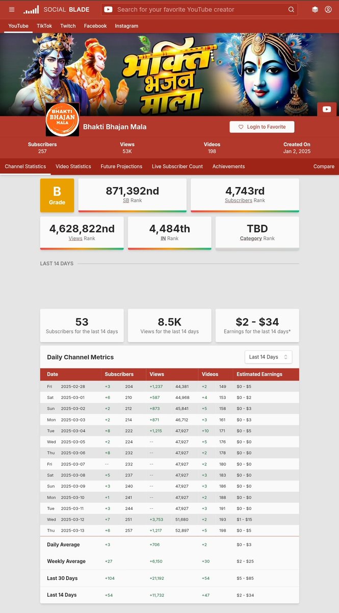Click the $1 - $15 earnings cell
The image size is (339, 613).
tap(244, 520)
